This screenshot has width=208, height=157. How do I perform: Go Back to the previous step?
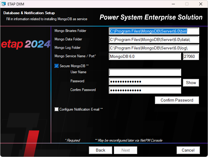pyautogui.click(x=100, y=150)
